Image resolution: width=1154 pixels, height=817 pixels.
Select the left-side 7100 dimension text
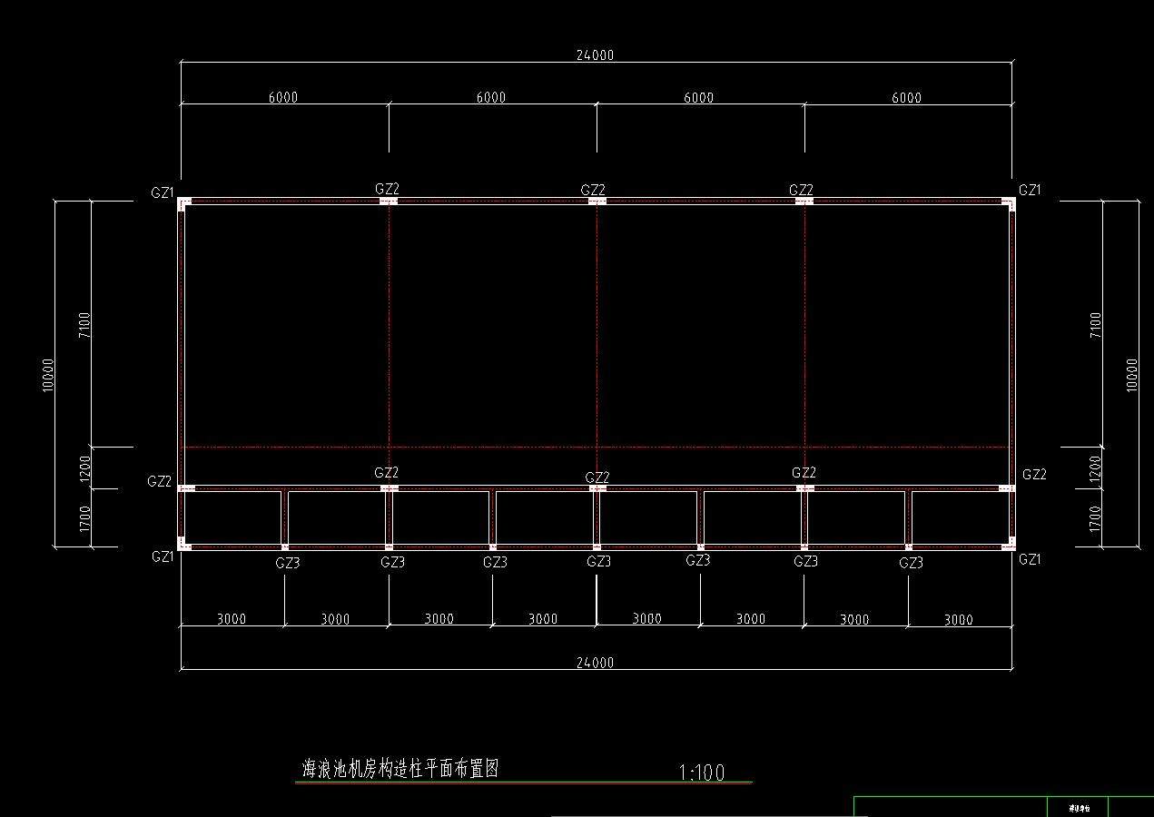pyautogui.click(x=84, y=325)
